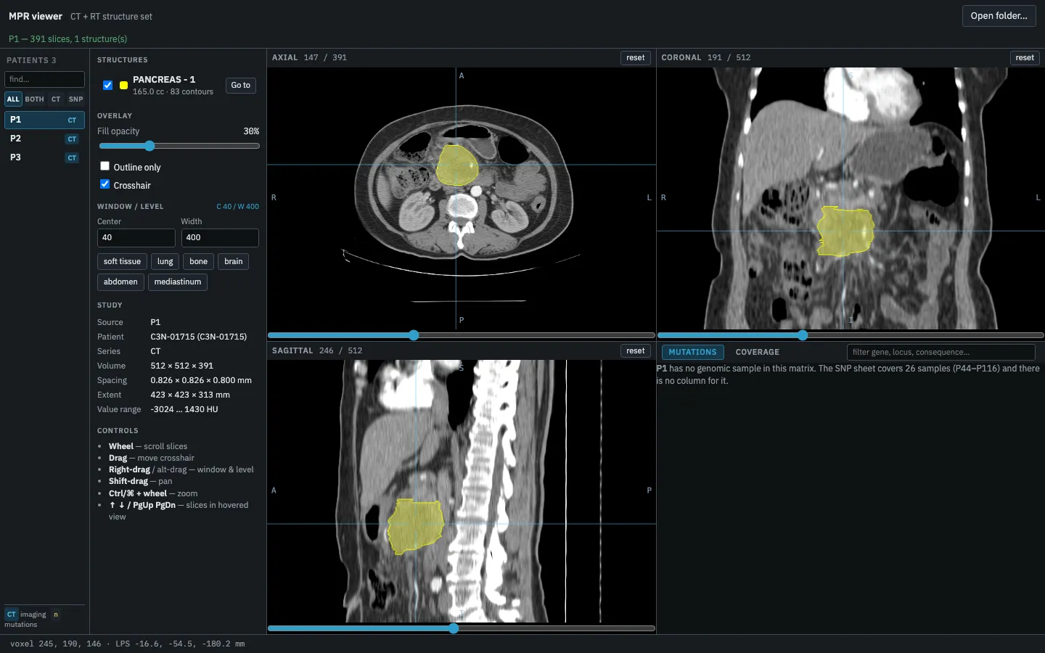Select patient P2 in the list
1045x653 pixels.
[45, 139]
